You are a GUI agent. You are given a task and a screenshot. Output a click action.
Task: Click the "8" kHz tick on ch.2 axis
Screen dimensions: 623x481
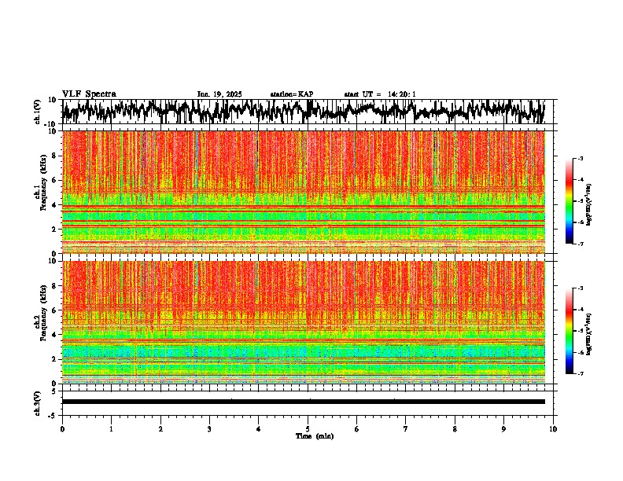tap(55, 286)
